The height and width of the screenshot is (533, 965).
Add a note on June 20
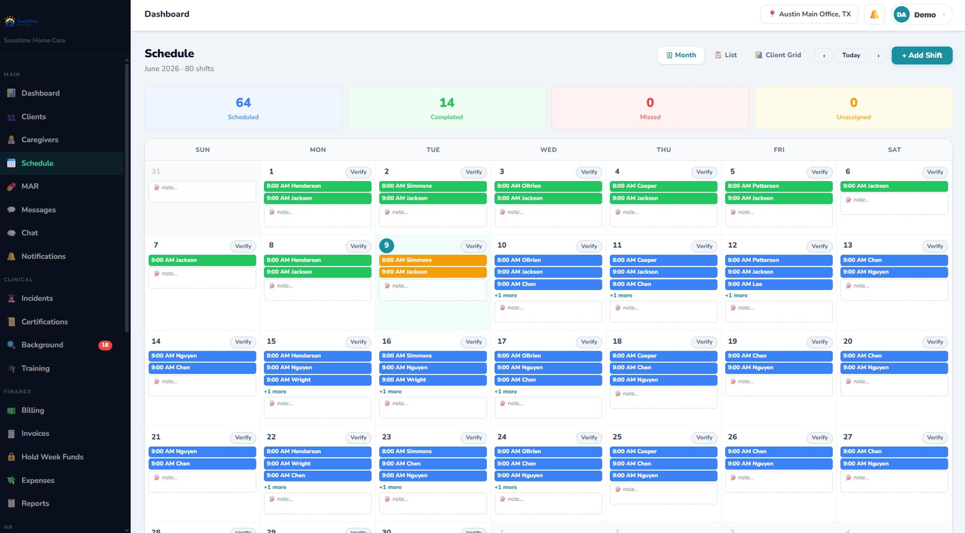(894, 386)
